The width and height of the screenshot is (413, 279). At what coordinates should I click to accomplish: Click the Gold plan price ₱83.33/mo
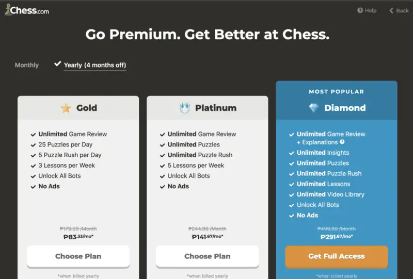tap(78, 237)
